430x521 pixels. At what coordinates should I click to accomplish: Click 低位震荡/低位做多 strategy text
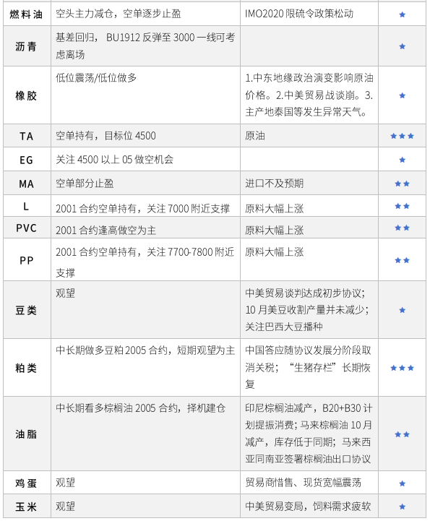coord(96,78)
